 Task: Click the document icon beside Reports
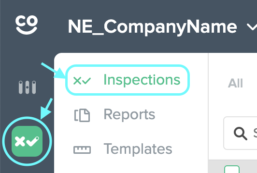click(82, 115)
